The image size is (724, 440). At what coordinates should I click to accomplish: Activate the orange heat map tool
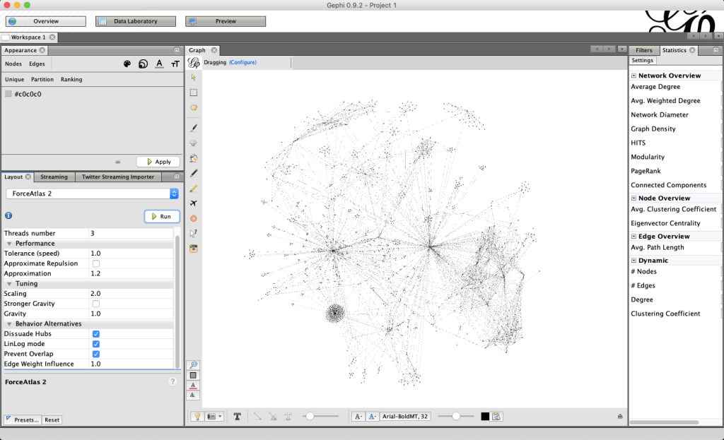[x=194, y=219]
